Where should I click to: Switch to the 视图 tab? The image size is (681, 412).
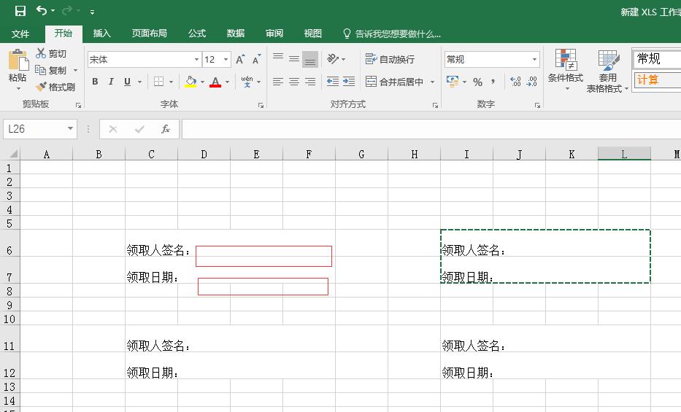pyautogui.click(x=312, y=34)
